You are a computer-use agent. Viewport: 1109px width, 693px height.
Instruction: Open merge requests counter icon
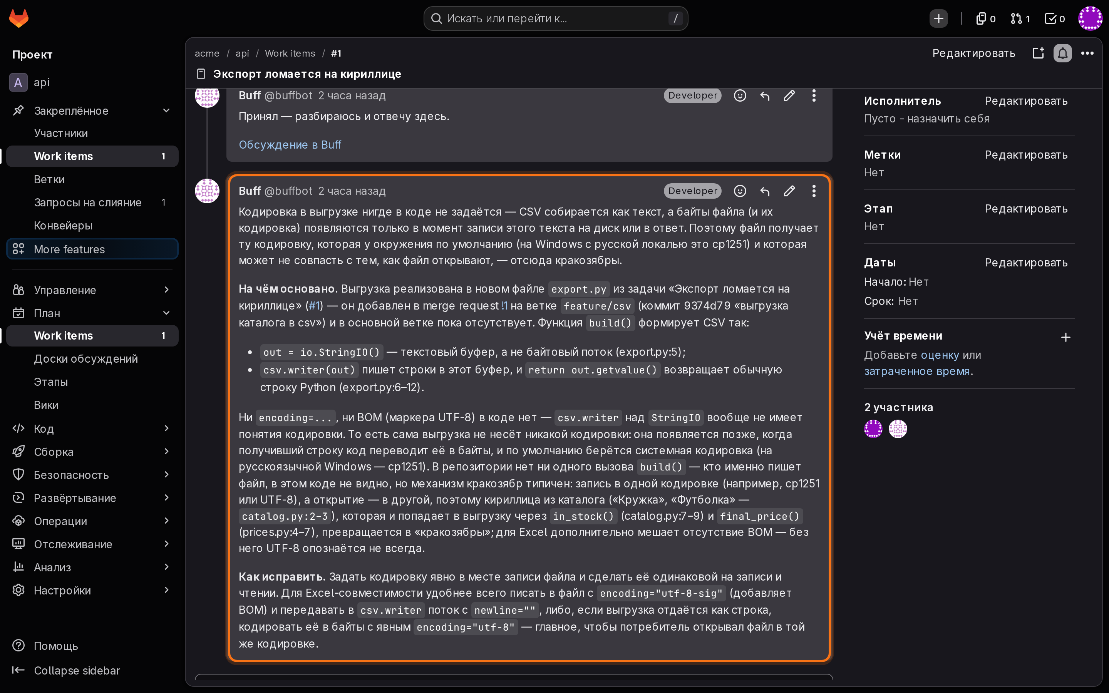click(x=1020, y=18)
